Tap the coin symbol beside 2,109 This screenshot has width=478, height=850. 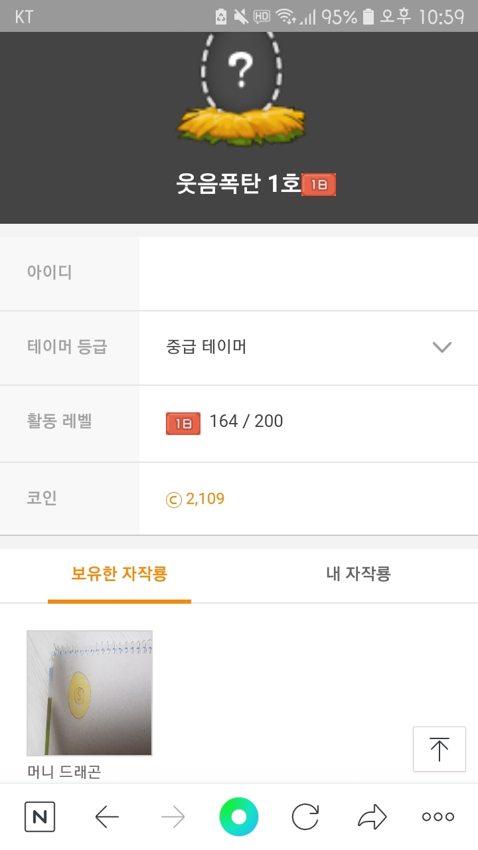point(173,499)
